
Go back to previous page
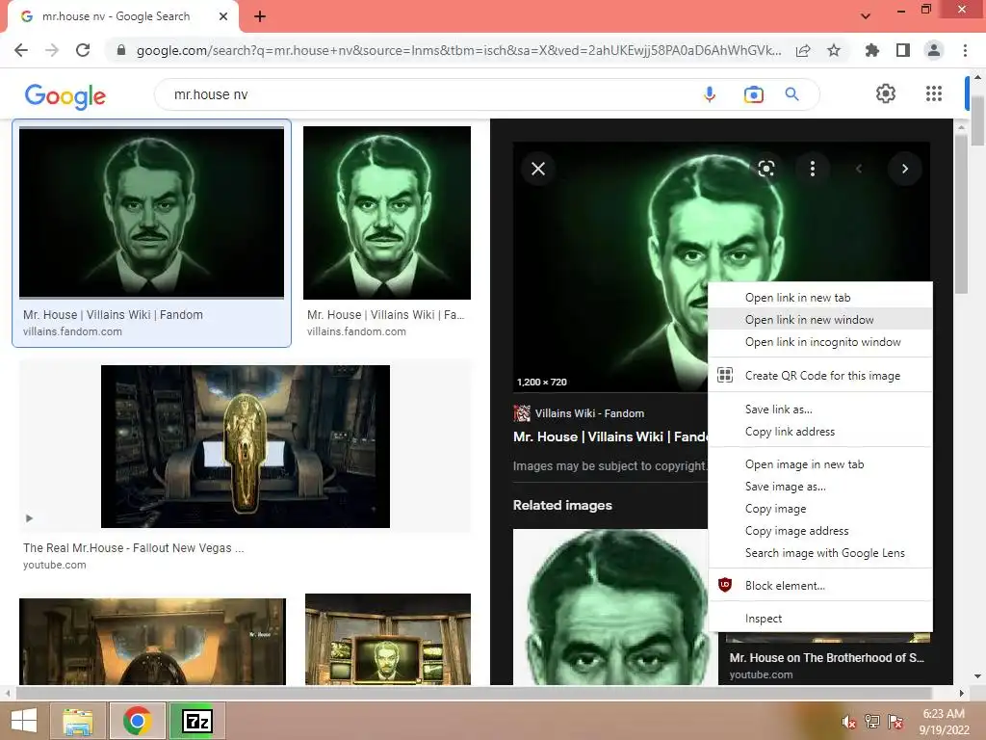pyautogui.click(x=21, y=50)
